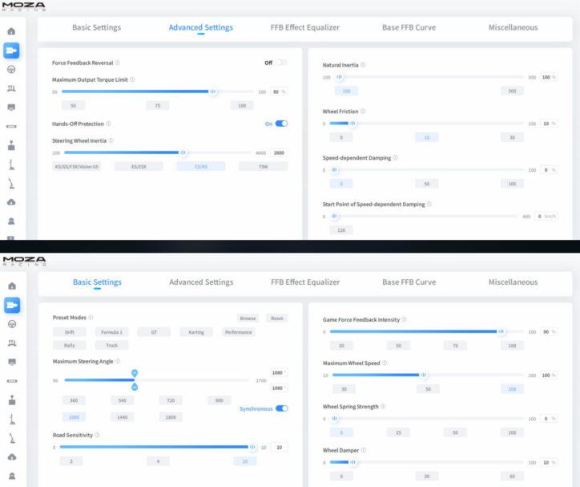Click the info icon beside Force Feedback Reversal
Screen dimensions: 580x487
tap(118, 63)
